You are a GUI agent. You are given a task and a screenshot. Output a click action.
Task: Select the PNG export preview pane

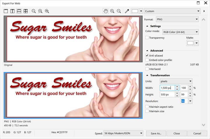click(73, 95)
